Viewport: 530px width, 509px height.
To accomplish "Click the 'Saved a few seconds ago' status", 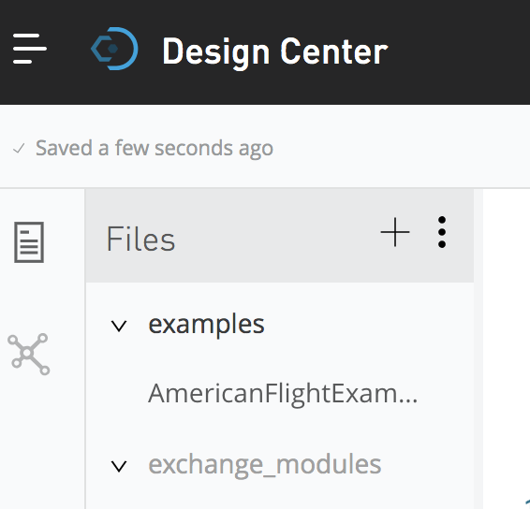I will [x=155, y=149].
